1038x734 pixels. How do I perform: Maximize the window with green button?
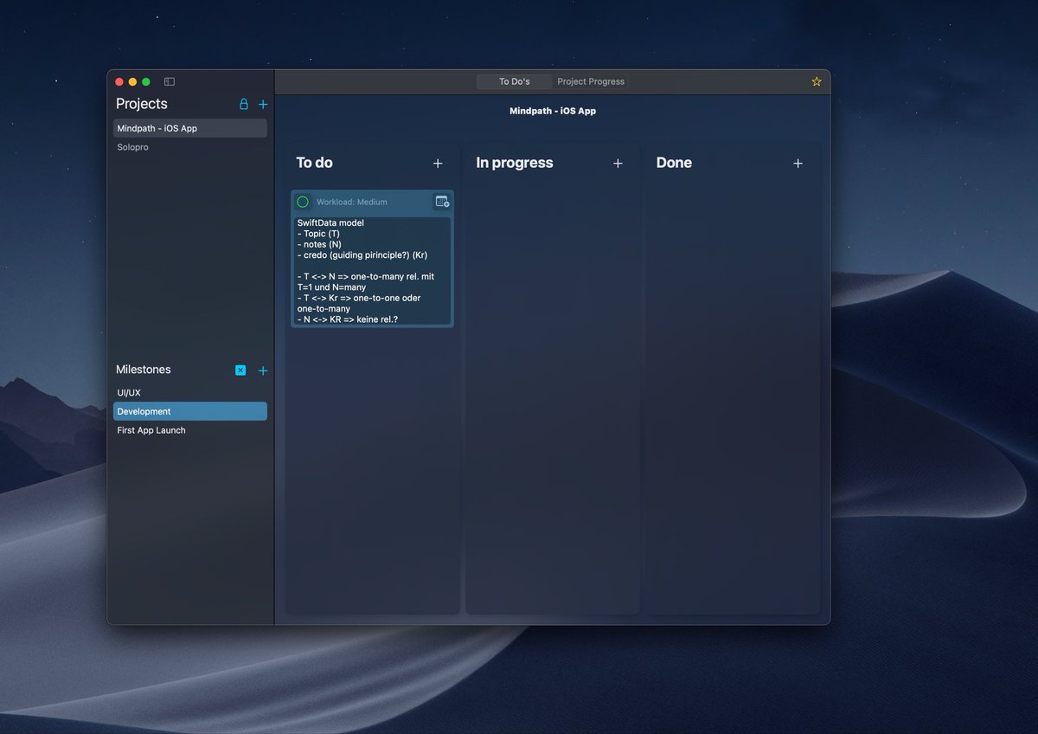coord(146,81)
